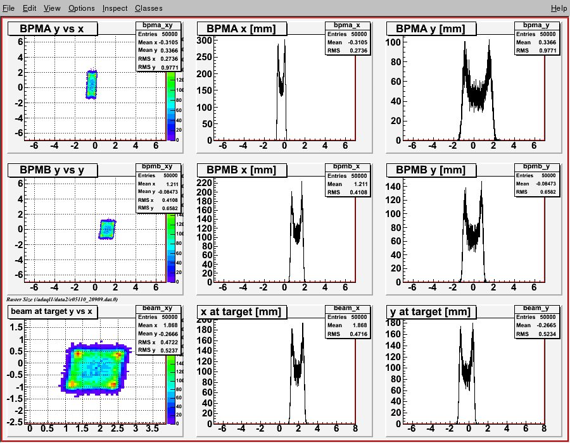Click 'Mean x -0.3105' in bpma_xy stats
This screenshot has height=443, width=570.
(158, 42)
